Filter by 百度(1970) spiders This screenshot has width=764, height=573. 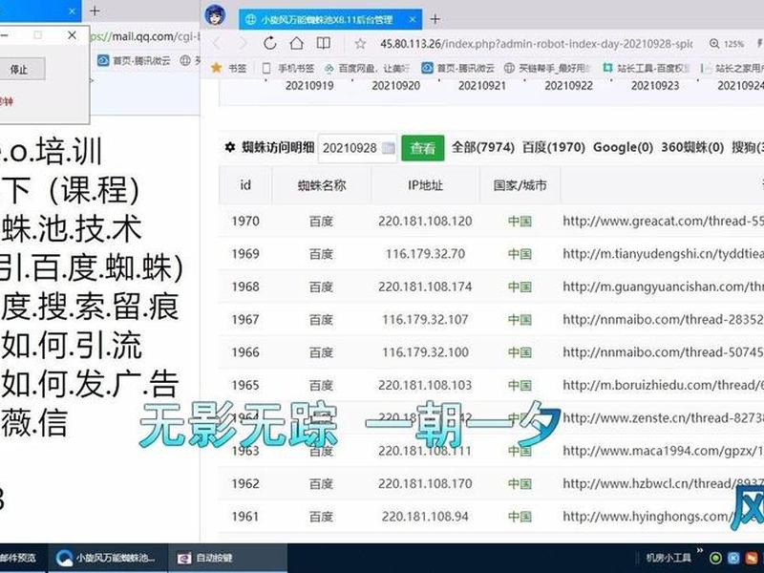[x=554, y=147]
